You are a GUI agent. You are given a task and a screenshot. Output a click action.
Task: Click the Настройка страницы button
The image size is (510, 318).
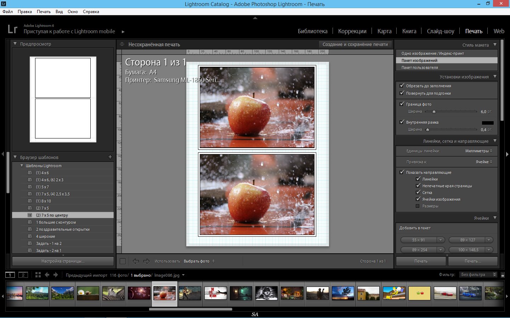tap(63, 261)
